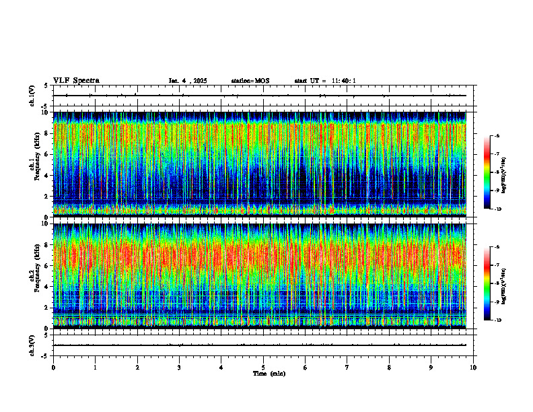Click "-10" on the ch.1 color scale
Screen dimensions: 533x412
click(x=498, y=209)
